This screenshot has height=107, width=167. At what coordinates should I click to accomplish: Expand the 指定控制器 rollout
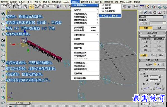pyautogui.click(x=152, y=33)
